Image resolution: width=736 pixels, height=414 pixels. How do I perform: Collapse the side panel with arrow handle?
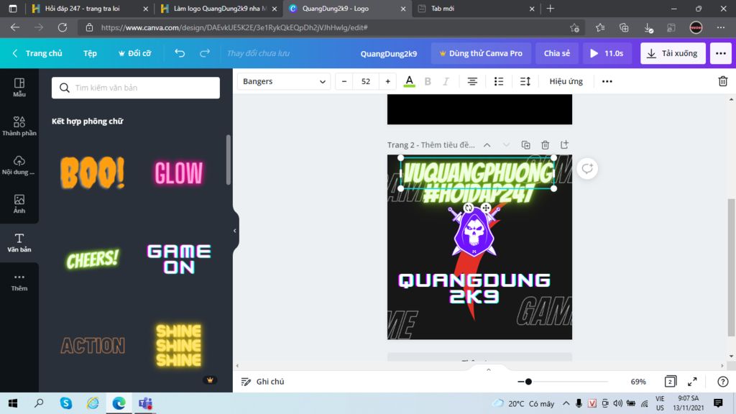pos(235,231)
